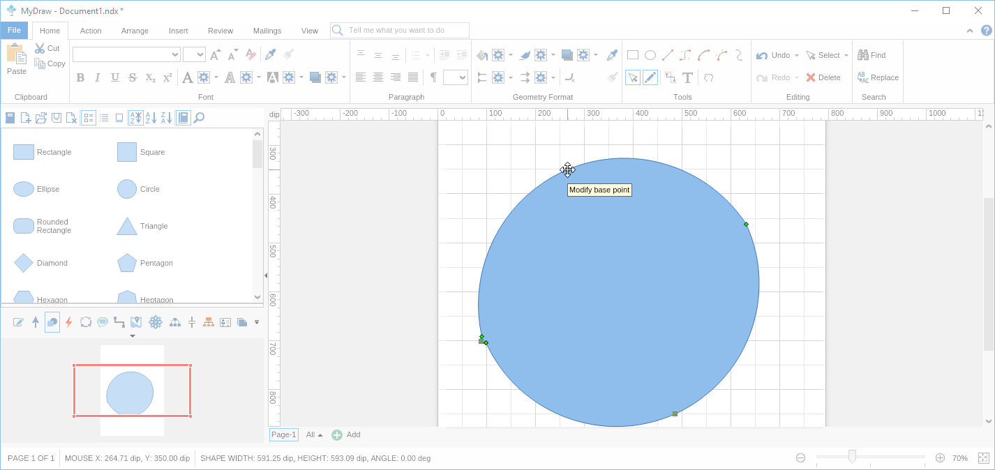Toggle the library book panel button
This screenshot has width=995, height=470.
click(183, 118)
